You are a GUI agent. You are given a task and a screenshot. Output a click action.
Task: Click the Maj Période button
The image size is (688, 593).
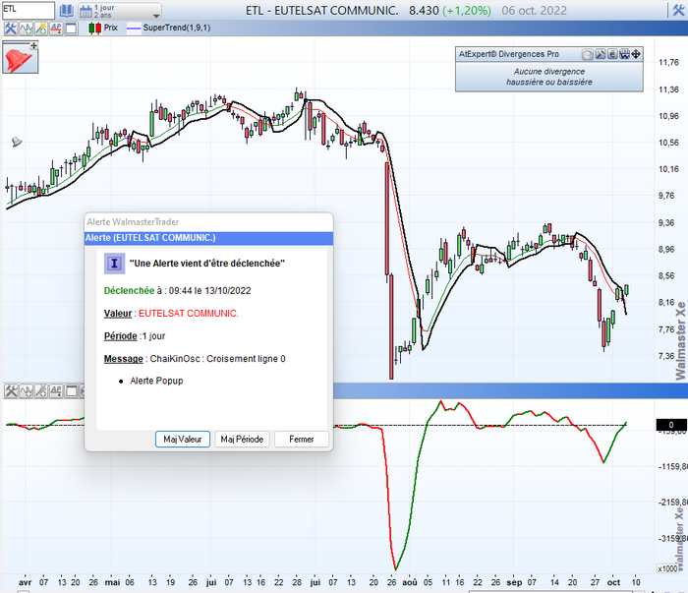pos(242,439)
